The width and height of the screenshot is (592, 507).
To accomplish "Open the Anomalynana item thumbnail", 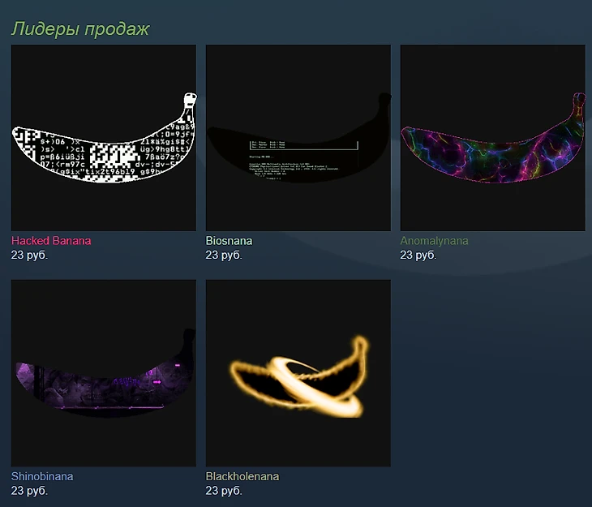I will [x=493, y=138].
